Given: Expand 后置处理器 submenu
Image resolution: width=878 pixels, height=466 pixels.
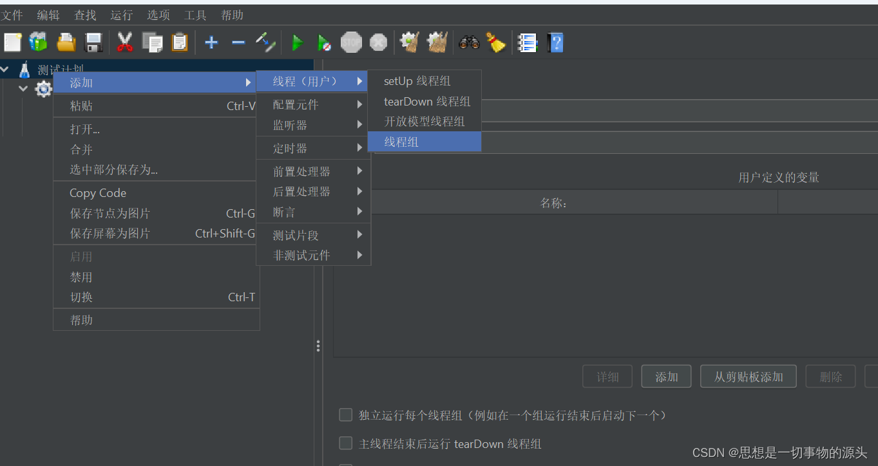Looking at the screenshot, I should tap(313, 191).
